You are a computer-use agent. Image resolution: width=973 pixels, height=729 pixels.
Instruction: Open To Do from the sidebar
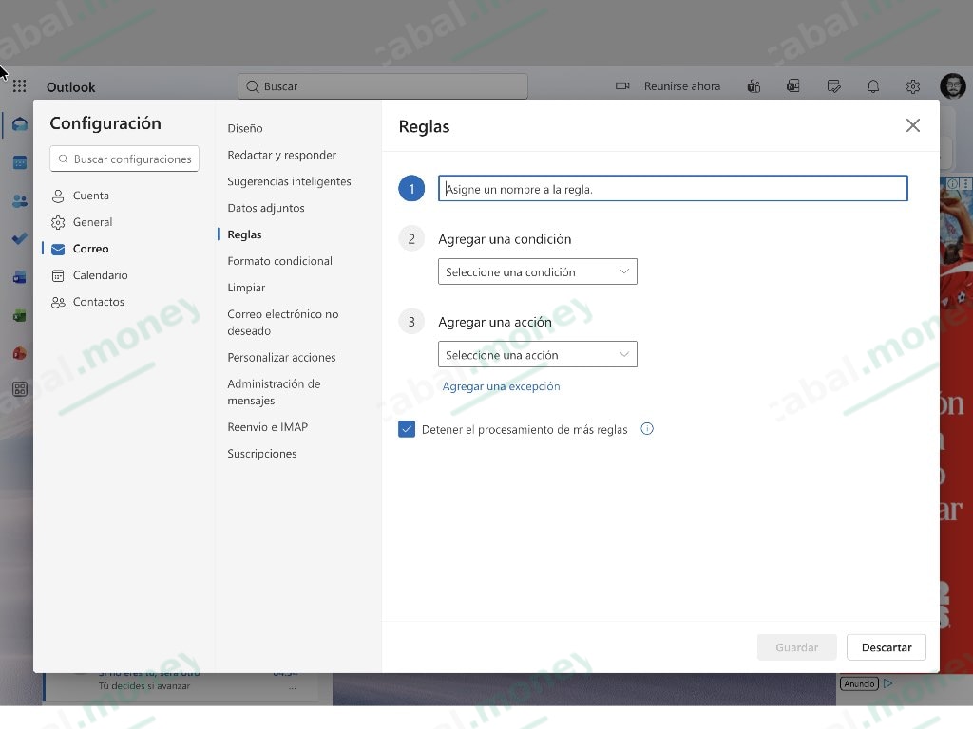pyautogui.click(x=19, y=238)
